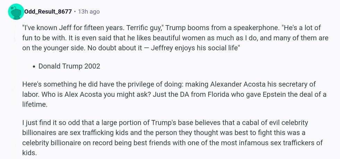The image size is (340, 159).
Task: Click the Odd_Result_8677 user avatar
Action: click(15, 12)
